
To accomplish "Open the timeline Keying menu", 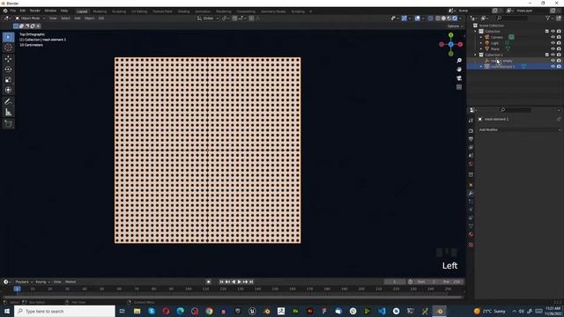I will (42, 282).
